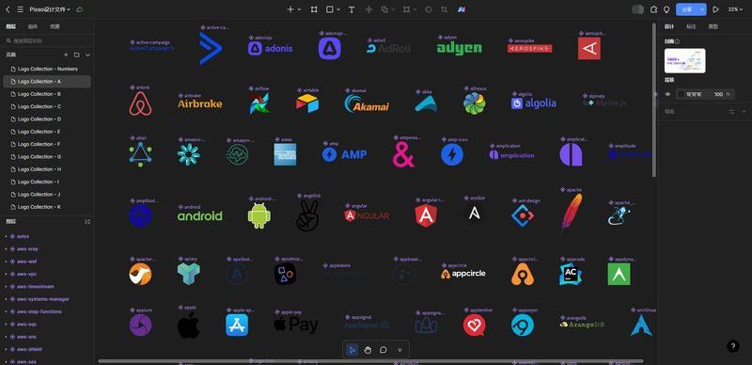Switch to the third left panel tab
The image size is (752, 365).
pyautogui.click(x=55, y=26)
